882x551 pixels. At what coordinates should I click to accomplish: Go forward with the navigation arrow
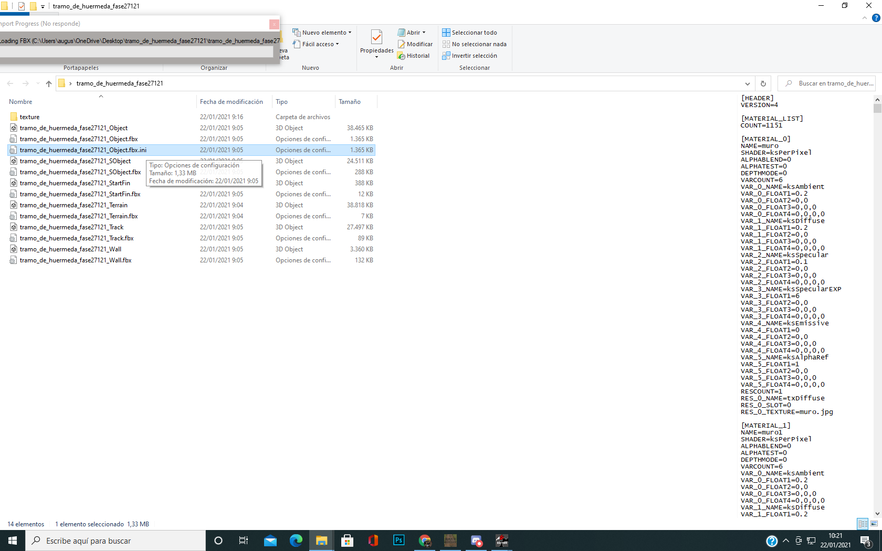pyautogui.click(x=25, y=83)
